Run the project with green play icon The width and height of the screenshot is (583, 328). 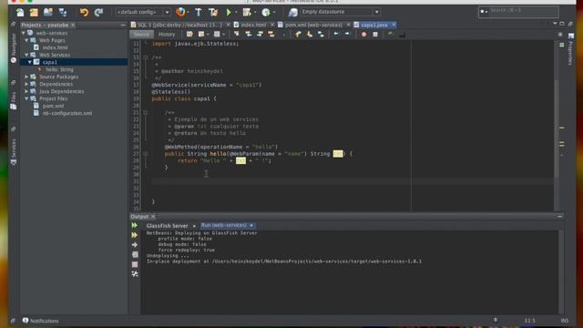229,12
